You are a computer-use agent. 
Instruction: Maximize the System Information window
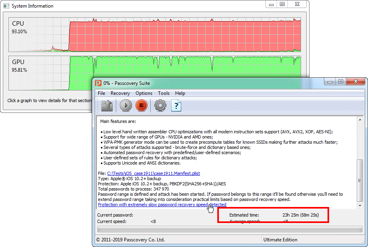tap(282, 4)
